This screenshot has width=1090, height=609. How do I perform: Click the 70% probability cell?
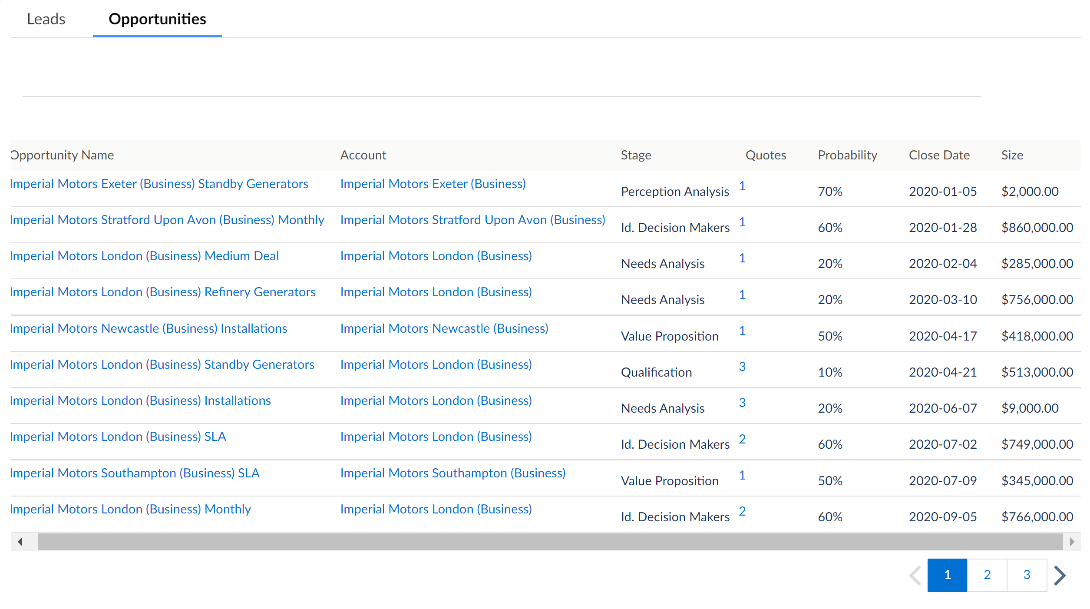(830, 192)
